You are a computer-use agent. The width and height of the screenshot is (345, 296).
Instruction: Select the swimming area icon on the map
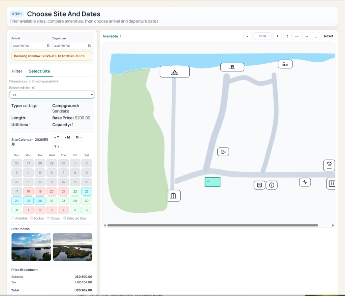285,64
